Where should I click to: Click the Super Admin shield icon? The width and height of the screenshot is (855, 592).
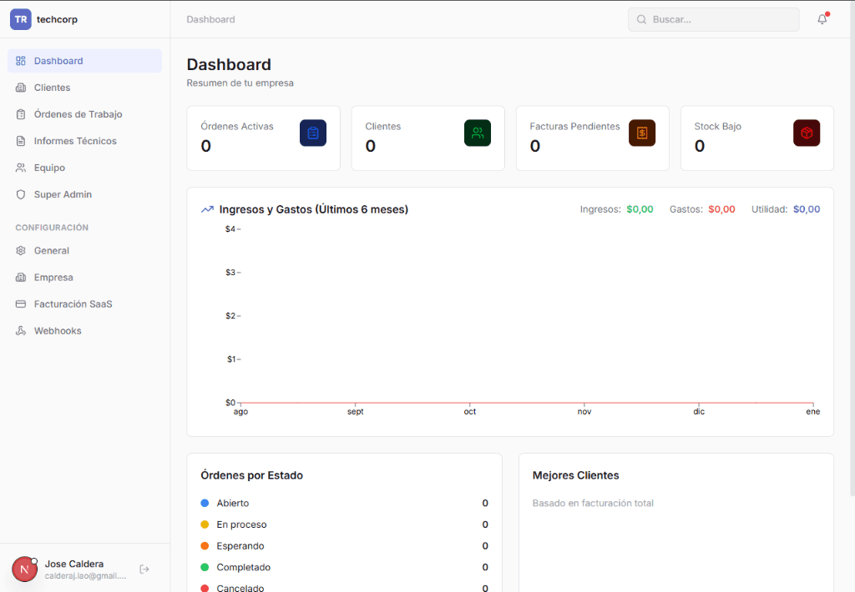[x=19, y=194]
